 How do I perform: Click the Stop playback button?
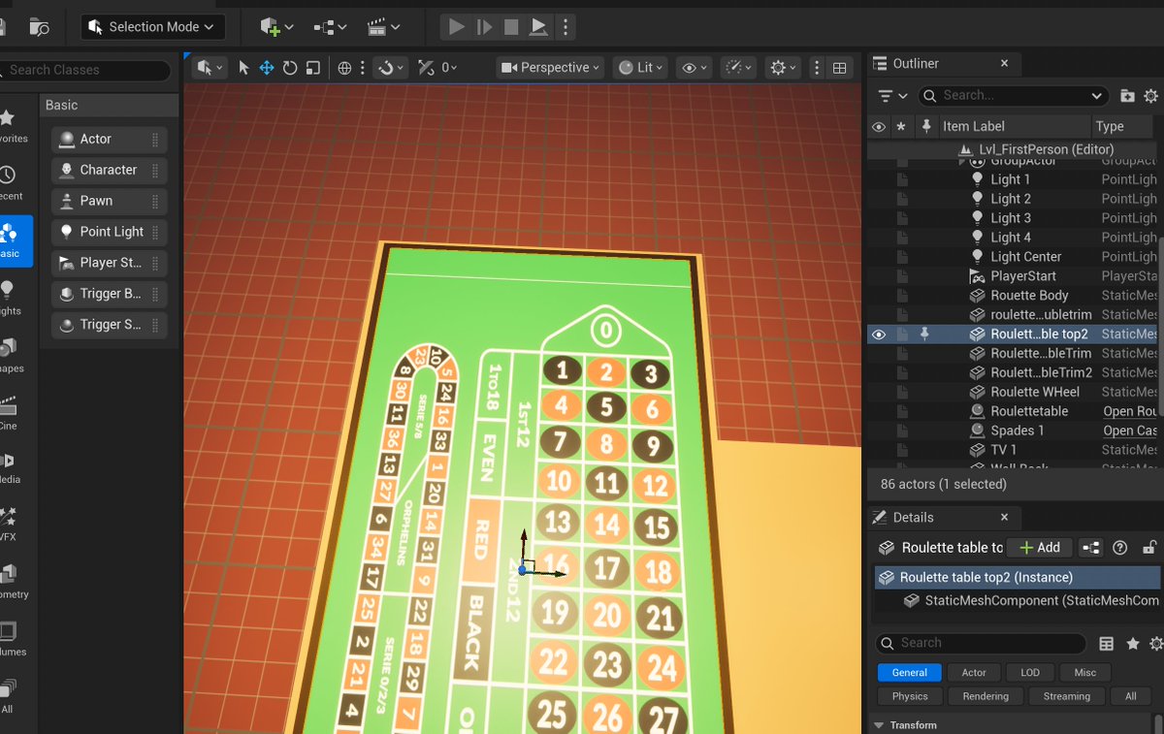511,27
